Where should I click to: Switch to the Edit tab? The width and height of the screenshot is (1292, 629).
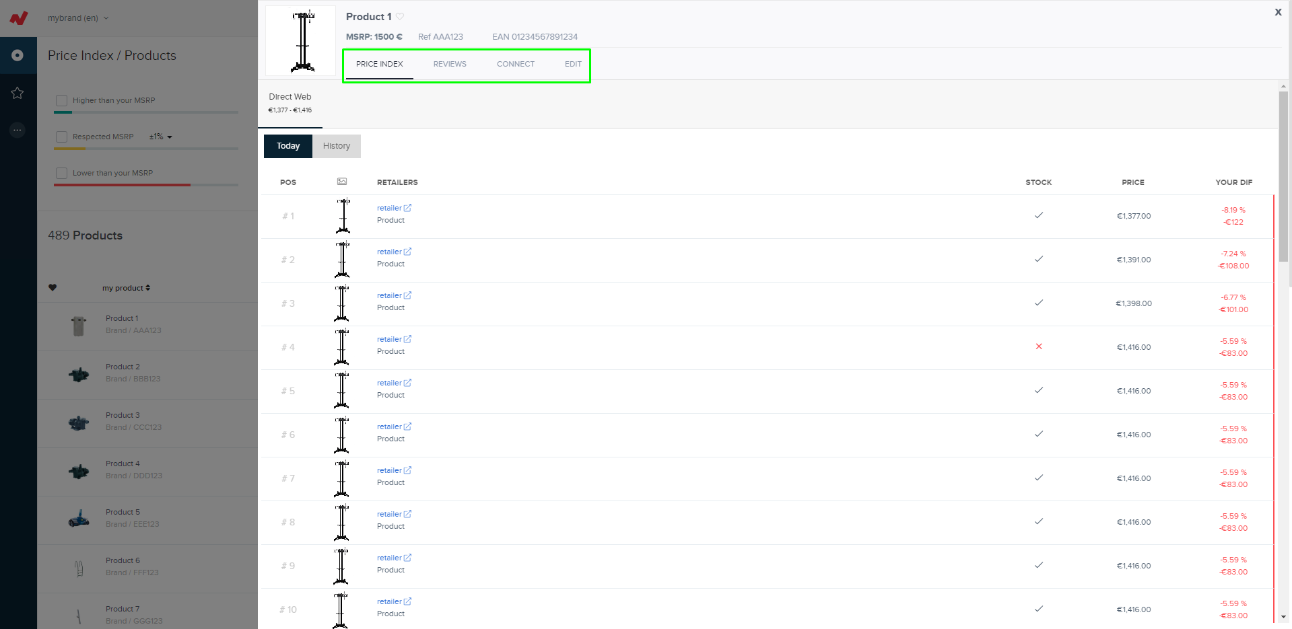tap(573, 64)
